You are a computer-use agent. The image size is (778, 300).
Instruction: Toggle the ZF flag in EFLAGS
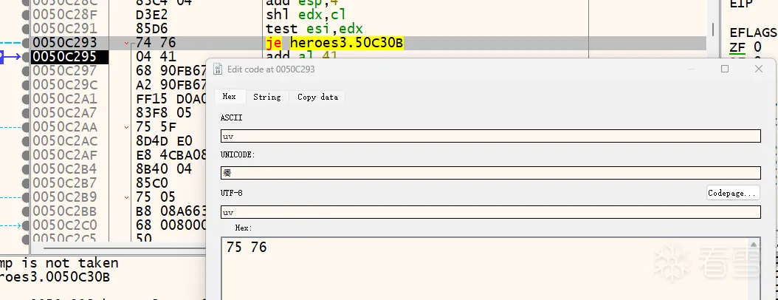pos(737,47)
